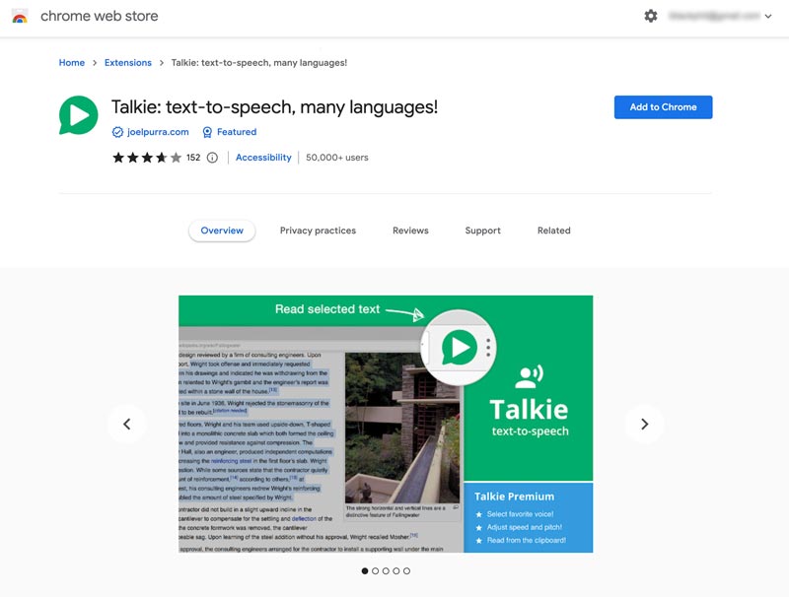Screen dimensions: 789x597
Task: Select the fifth carousel dot
Action: click(x=406, y=570)
